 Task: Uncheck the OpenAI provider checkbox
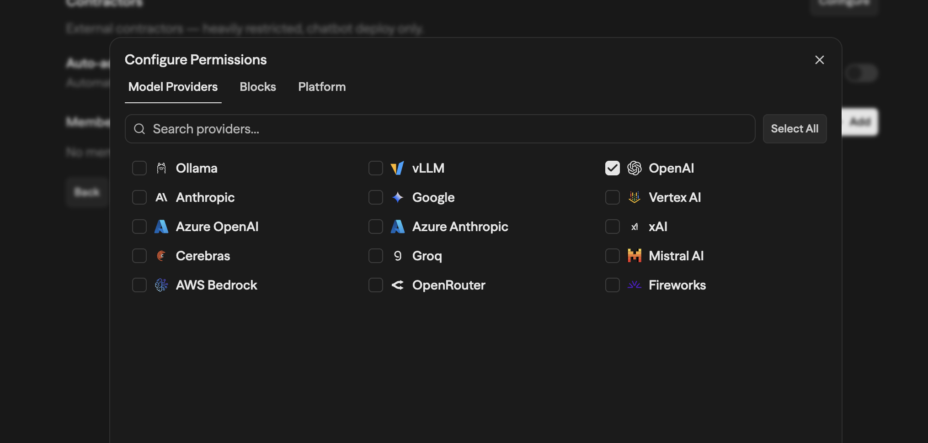pos(612,168)
